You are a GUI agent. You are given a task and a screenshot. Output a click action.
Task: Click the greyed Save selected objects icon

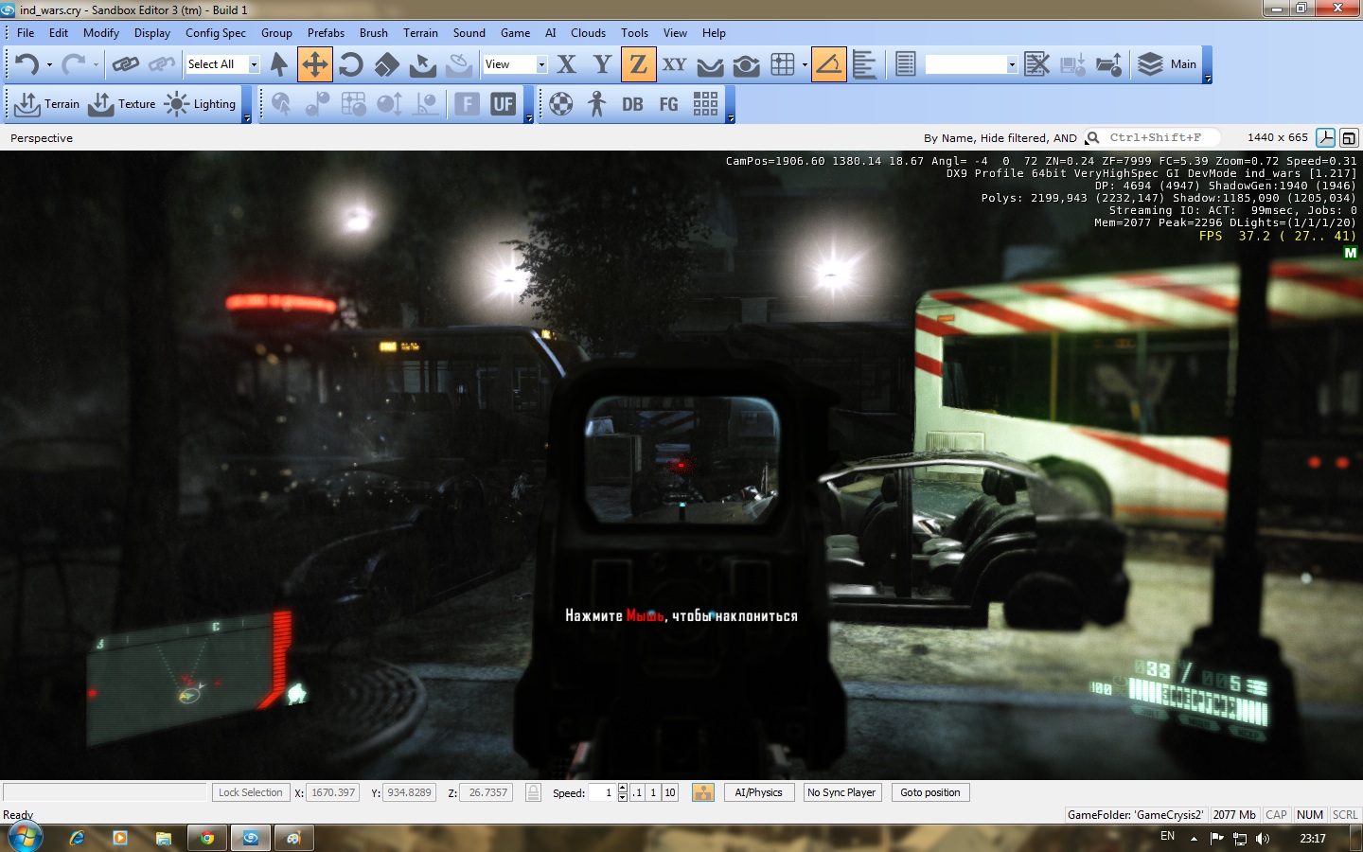pos(1072,64)
